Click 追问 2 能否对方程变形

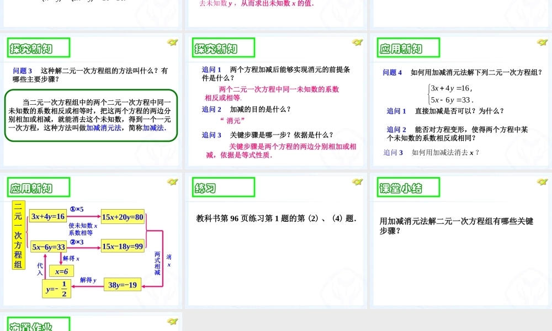click(457, 134)
